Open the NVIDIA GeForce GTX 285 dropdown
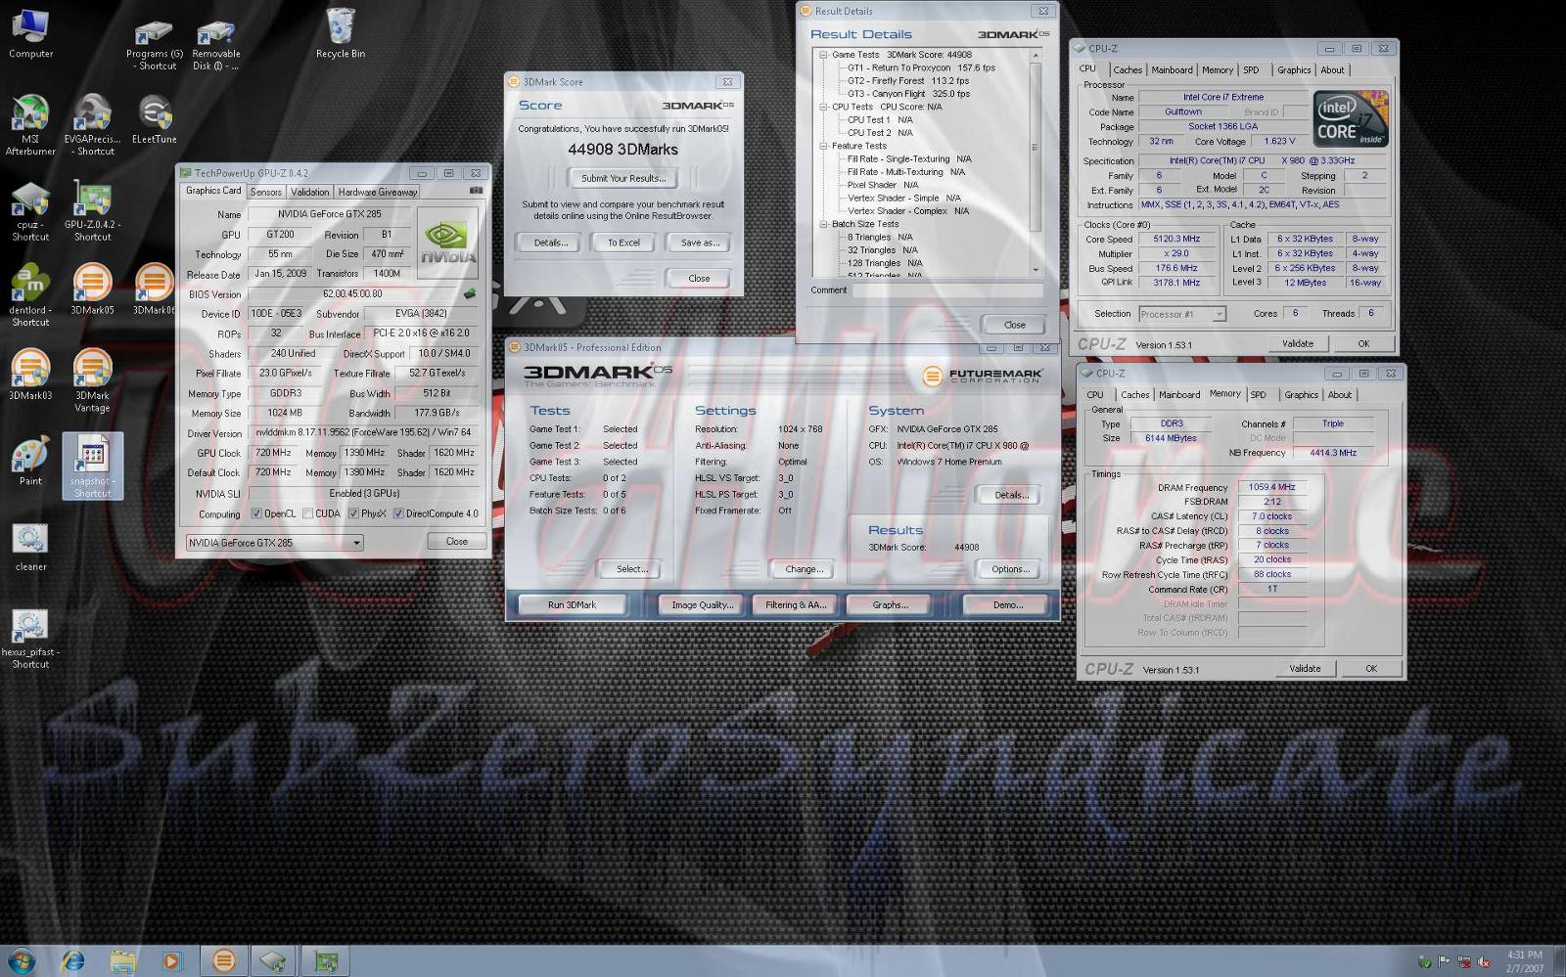The height and width of the screenshot is (977, 1566). click(274, 542)
